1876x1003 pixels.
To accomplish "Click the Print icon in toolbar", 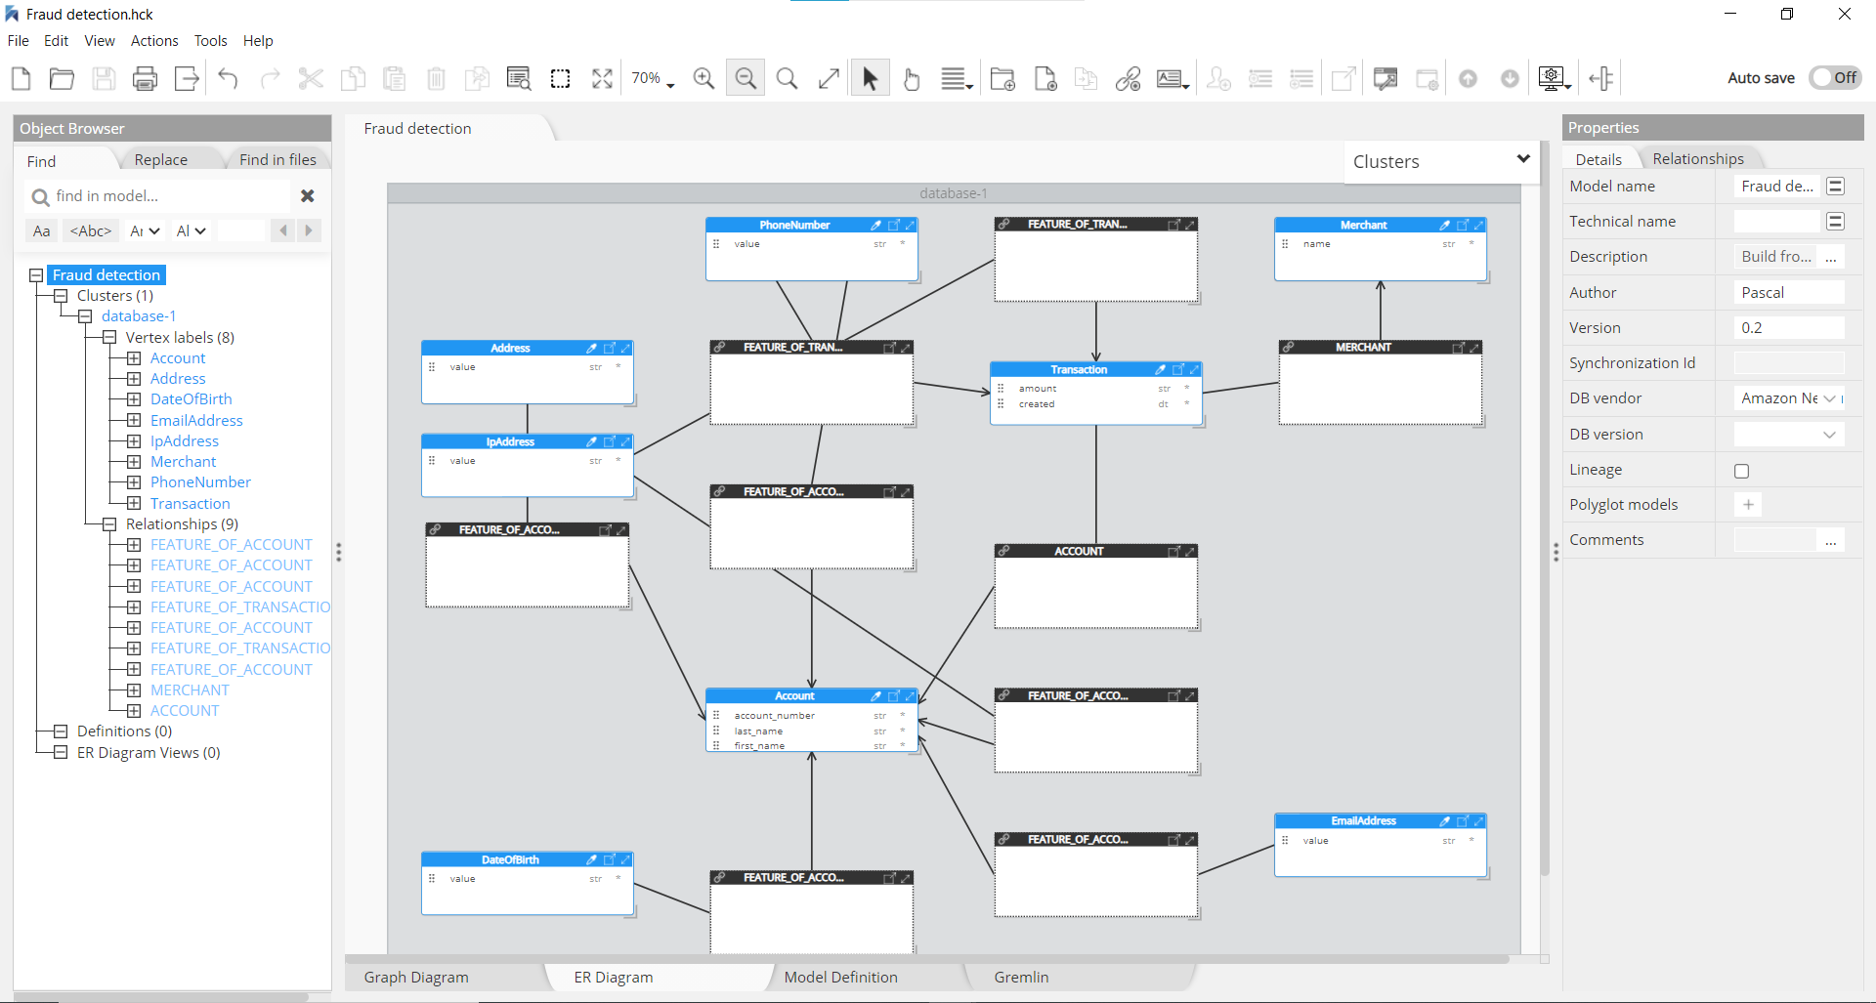I will (x=145, y=79).
